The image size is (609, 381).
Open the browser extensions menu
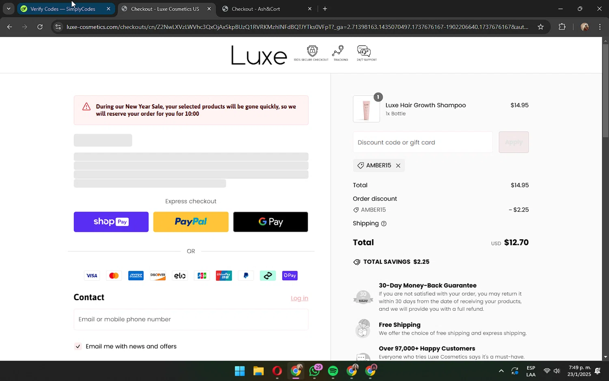(x=562, y=27)
